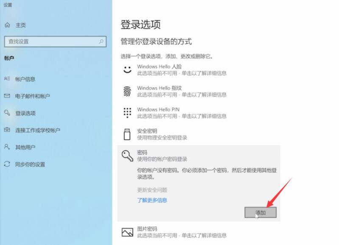
Task: Click the envelope icon for 电子邮件和帐户
Action: tap(7, 96)
